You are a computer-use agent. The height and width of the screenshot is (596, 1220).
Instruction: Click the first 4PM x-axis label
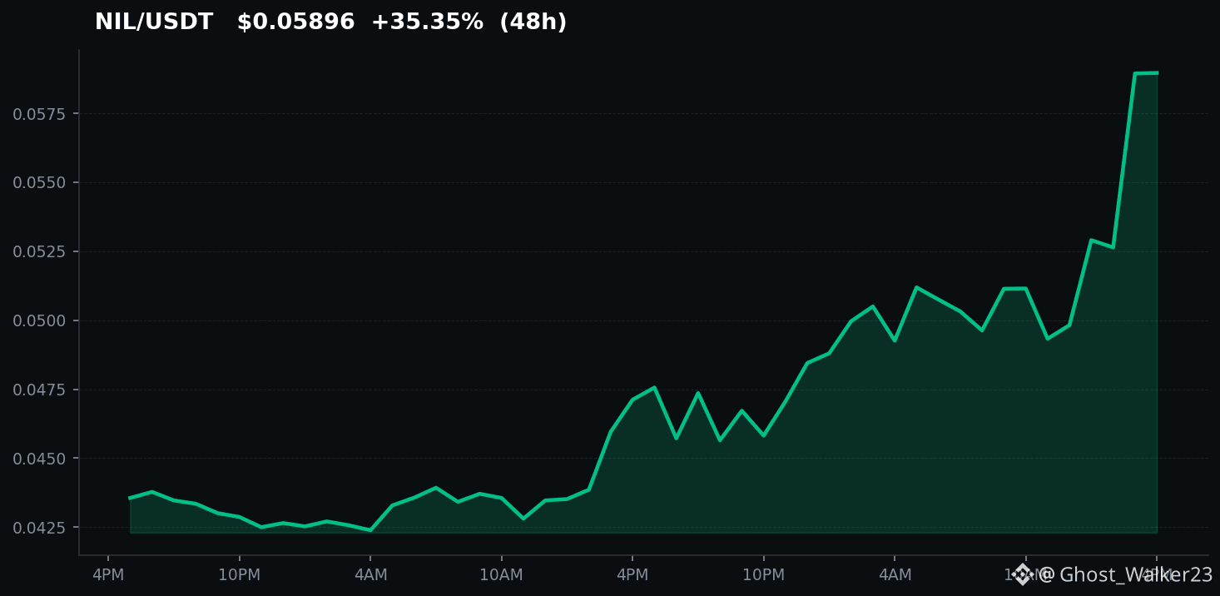(108, 575)
